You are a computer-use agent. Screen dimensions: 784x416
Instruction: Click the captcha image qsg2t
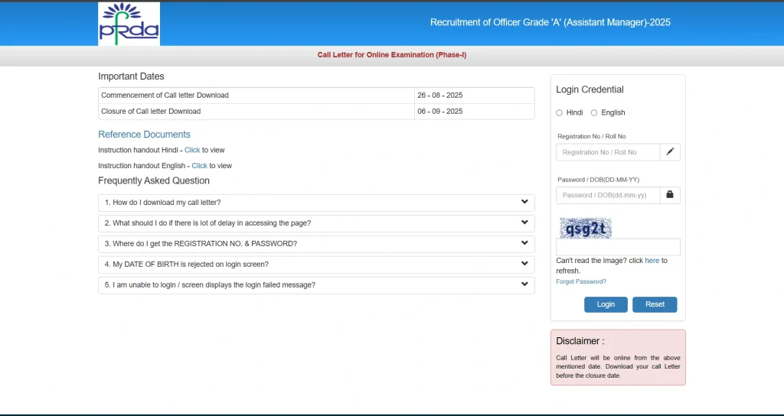tap(586, 228)
